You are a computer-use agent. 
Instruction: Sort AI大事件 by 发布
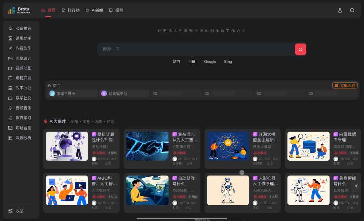pos(74,122)
